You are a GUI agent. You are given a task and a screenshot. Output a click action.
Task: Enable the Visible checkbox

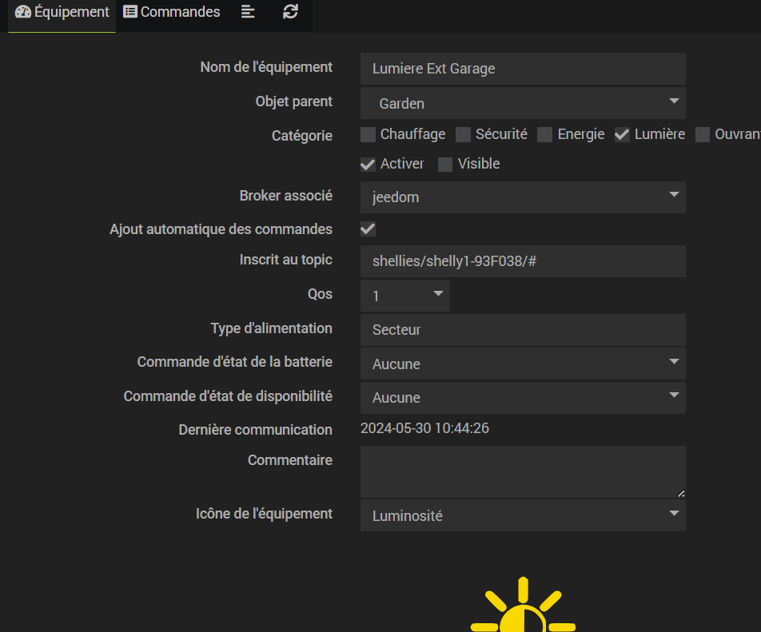(x=445, y=165)
